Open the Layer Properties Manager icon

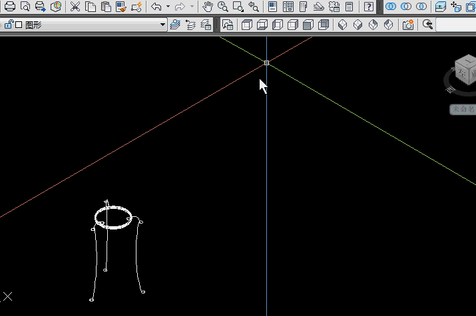click(175, 25)
